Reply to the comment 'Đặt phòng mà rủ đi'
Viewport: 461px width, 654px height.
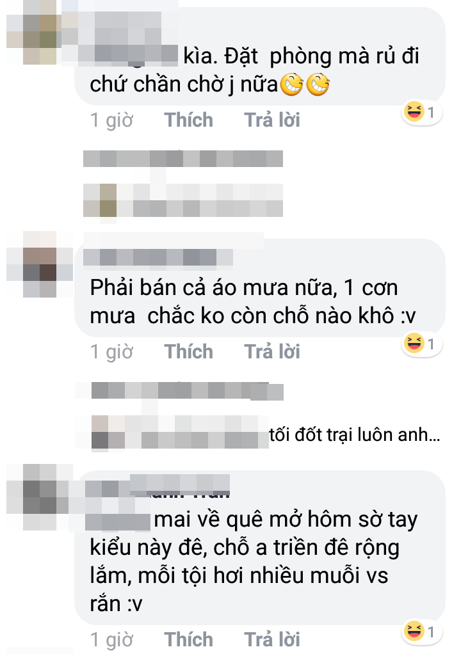click(x=272, y=120)
